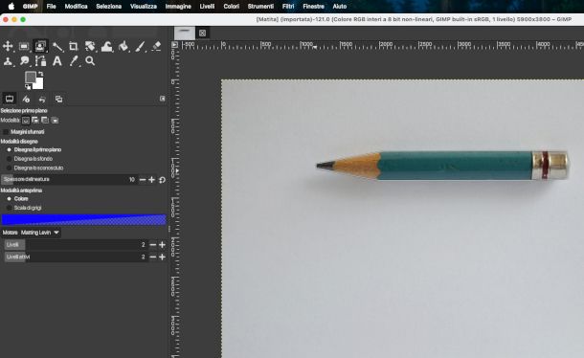
Task: Enable the Margini sfumati checkbox
Action: coord(6,132)
